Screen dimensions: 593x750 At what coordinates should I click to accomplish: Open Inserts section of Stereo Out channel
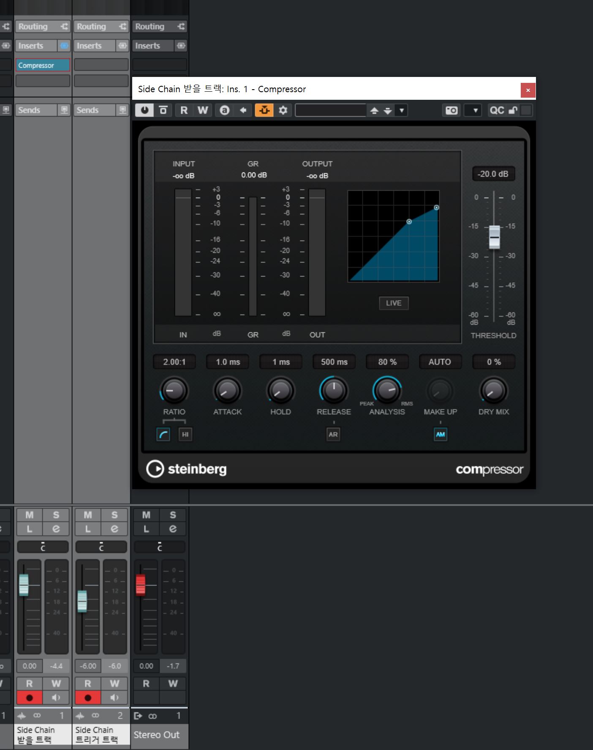click(153, 46)
